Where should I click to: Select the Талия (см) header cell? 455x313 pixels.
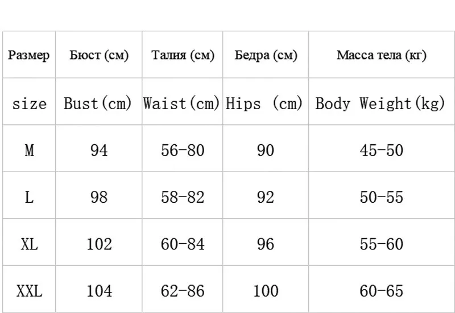coord(183,55)
